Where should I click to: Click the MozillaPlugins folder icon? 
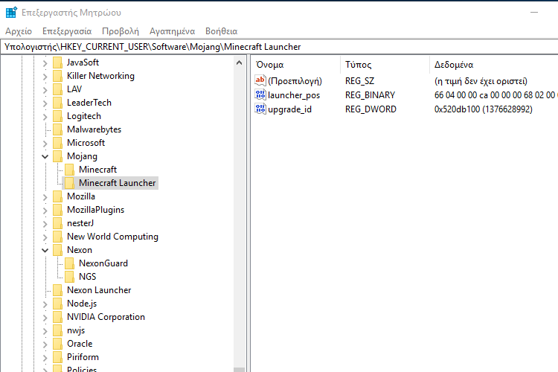coord(57,210)
